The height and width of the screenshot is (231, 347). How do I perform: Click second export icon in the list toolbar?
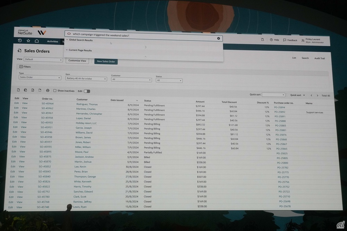click(25, 90)
